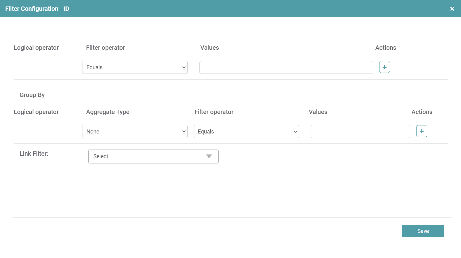This screenshot has height=258, width=461.
Task: Click the Group By section heading
Action: pos(32,95)
